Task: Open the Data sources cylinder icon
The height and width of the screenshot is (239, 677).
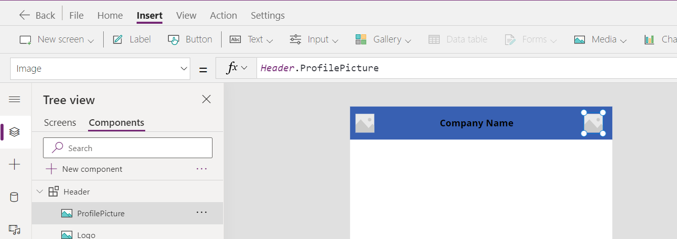Action: pos(15,197)
